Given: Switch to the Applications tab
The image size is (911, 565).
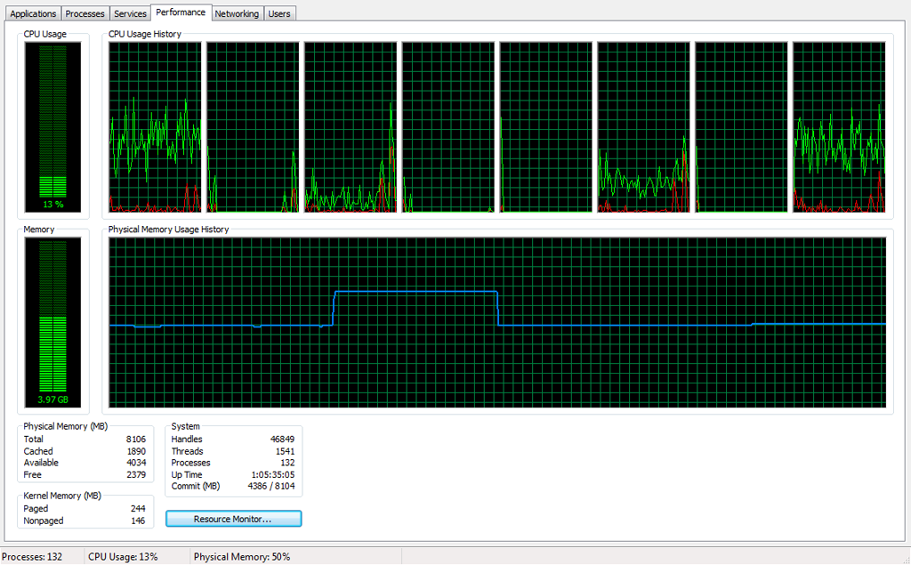Looking at the screenshot, I should (x=33, y=13).
